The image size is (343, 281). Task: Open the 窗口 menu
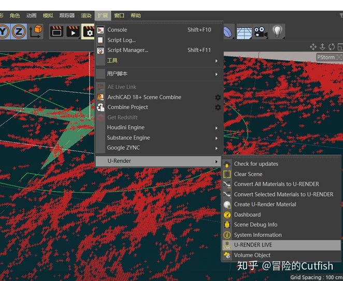coord(119,16)
